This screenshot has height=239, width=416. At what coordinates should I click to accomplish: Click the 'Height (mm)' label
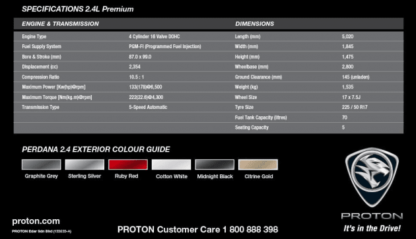[x=247, y=57]
